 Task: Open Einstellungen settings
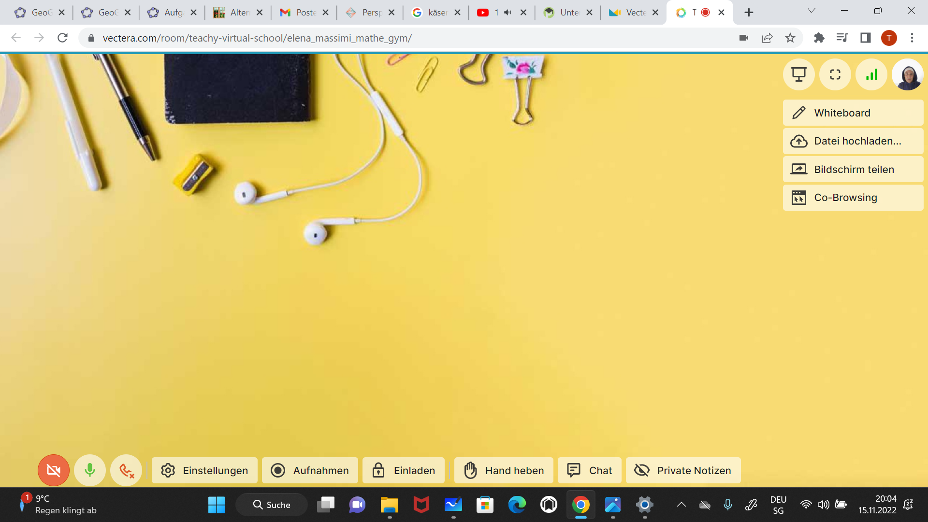(204, 470)
